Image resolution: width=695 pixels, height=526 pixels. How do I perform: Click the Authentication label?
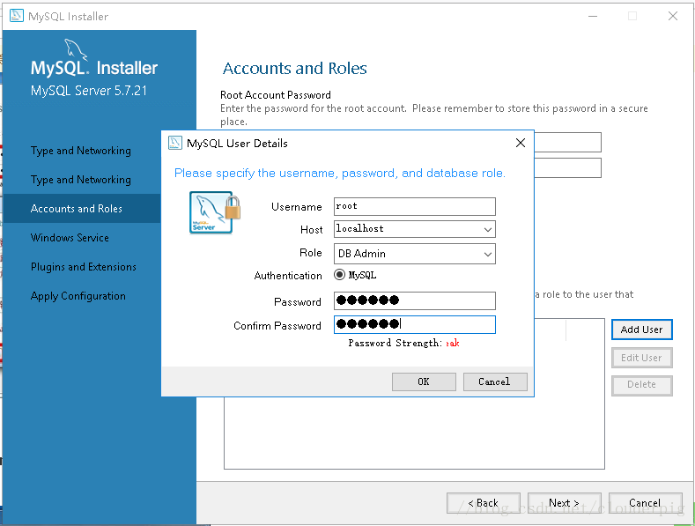[288, 276]
